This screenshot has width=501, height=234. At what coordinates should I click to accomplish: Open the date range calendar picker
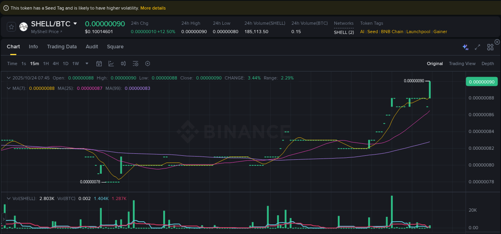pyautogui.click(x=99, y=63)
